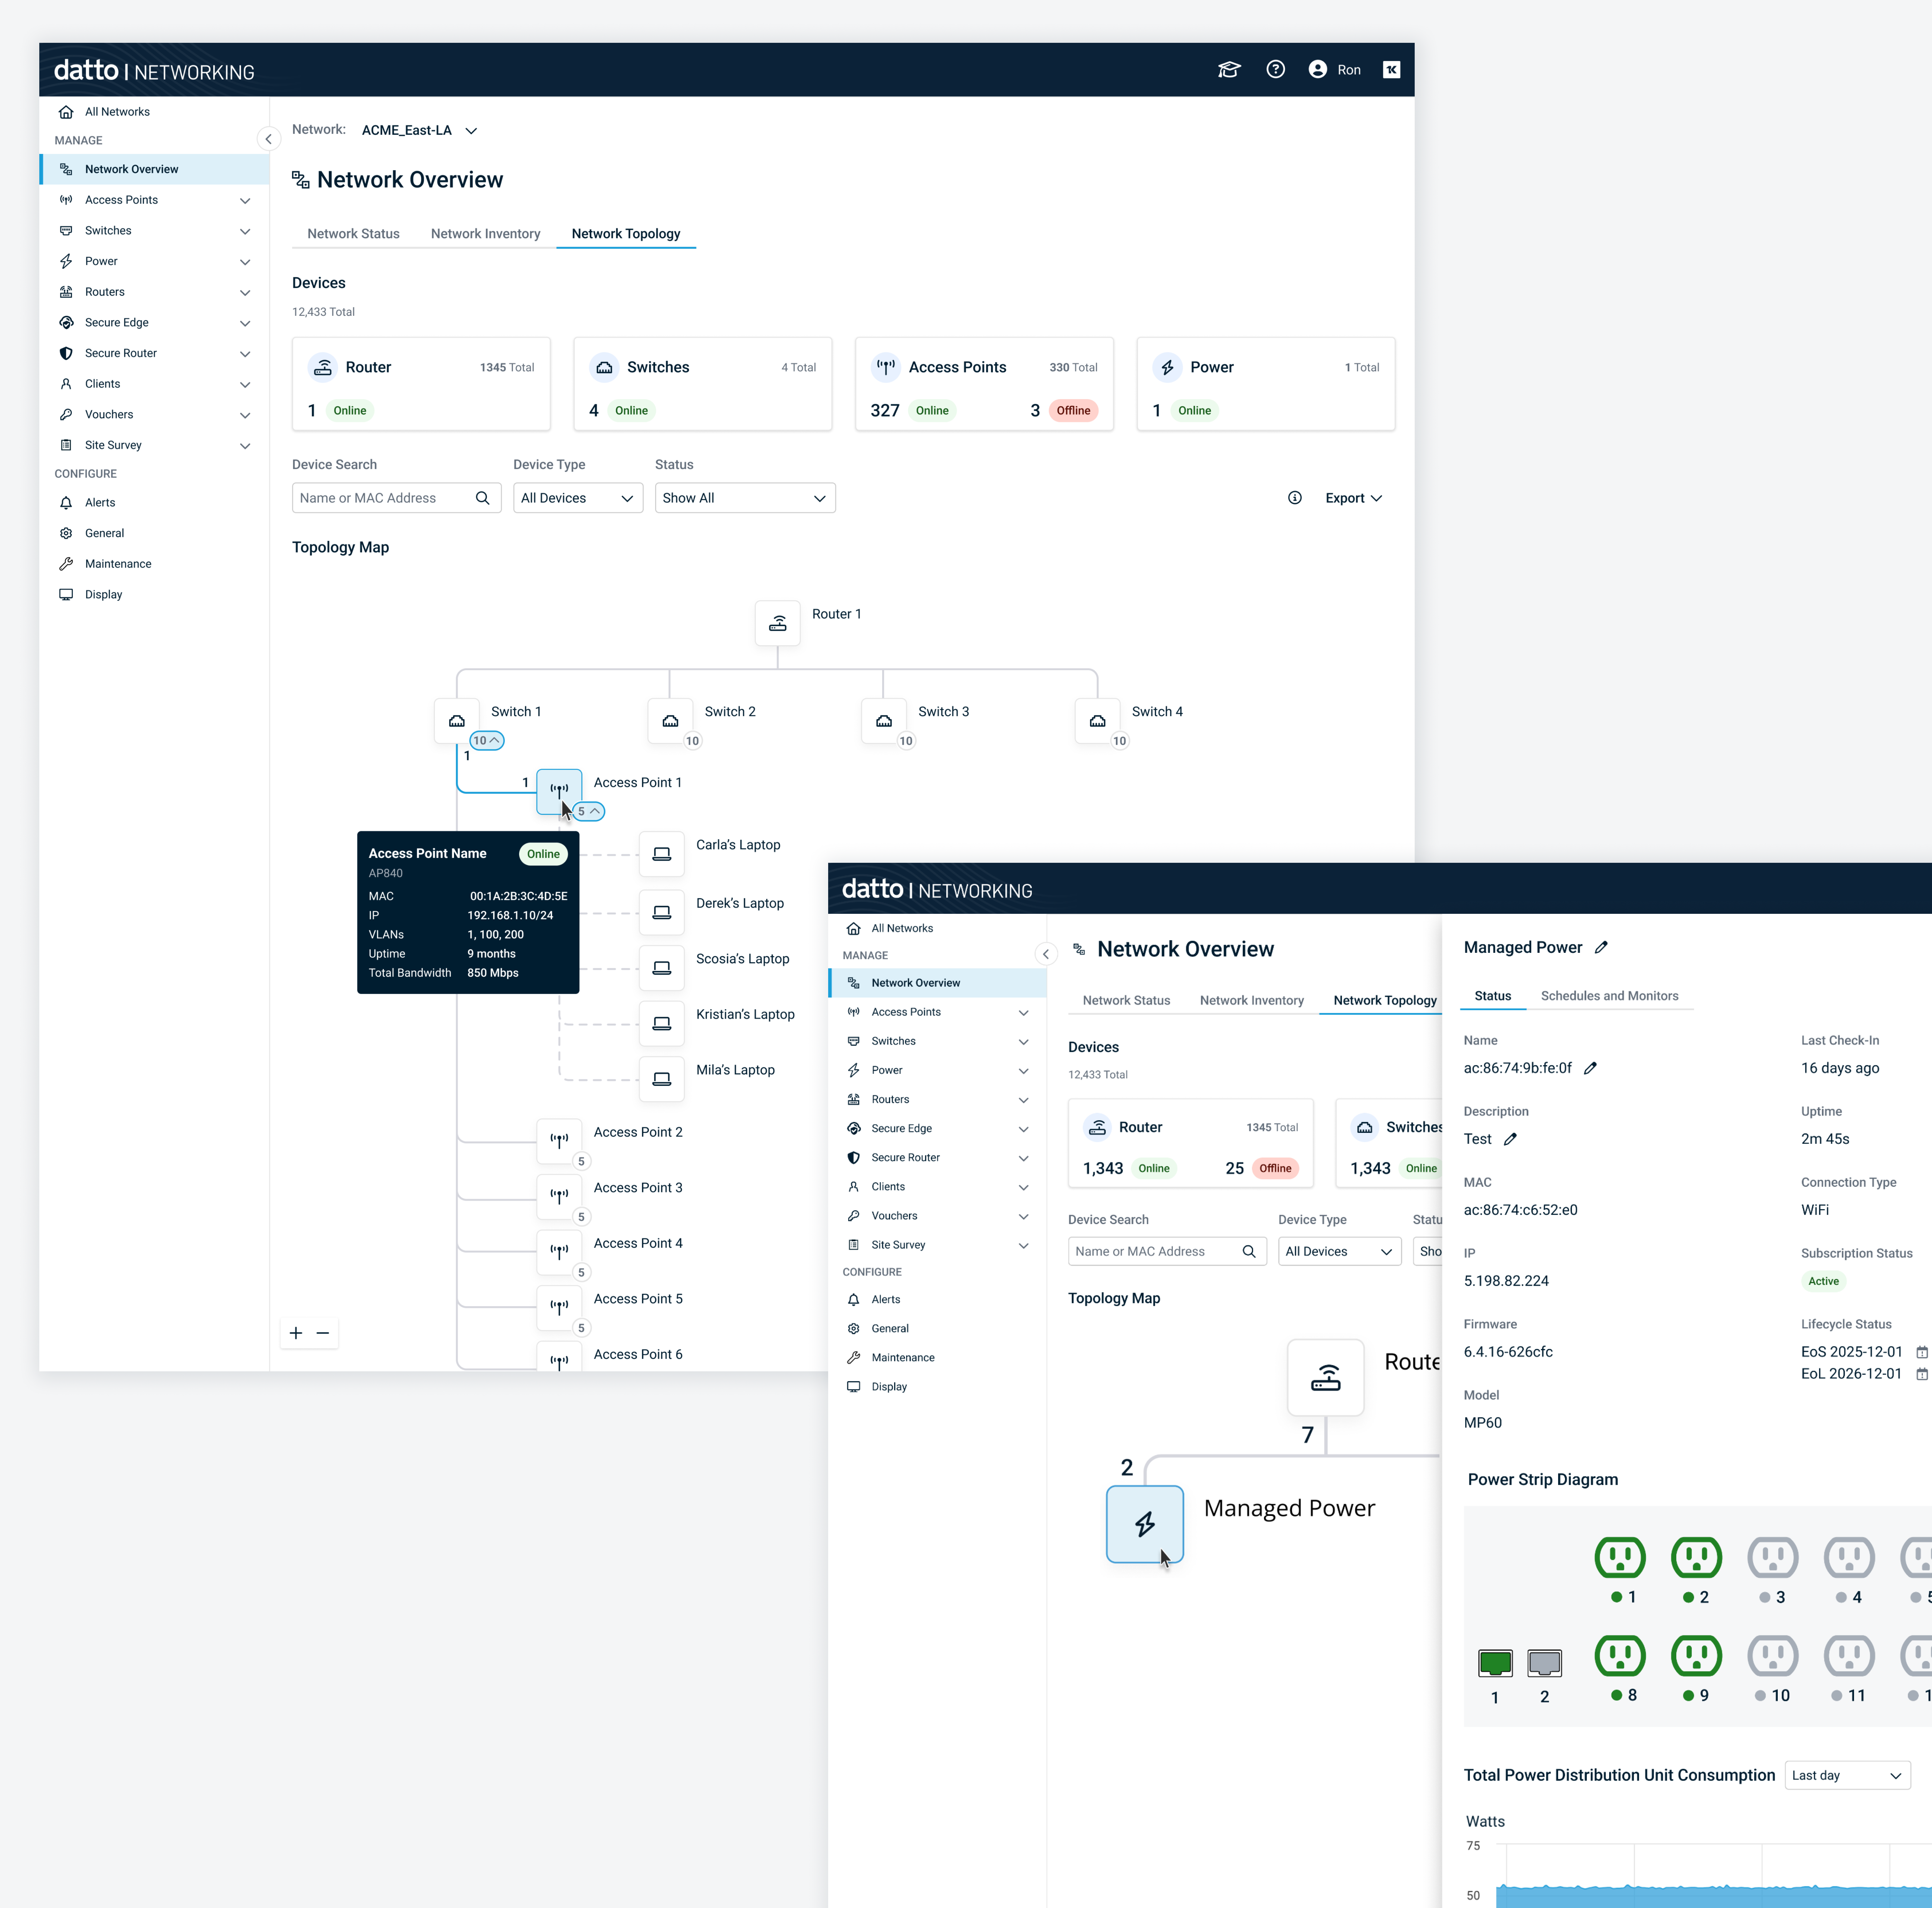
Task: Select the Switch 3 node icon
Action: point(884,721)
